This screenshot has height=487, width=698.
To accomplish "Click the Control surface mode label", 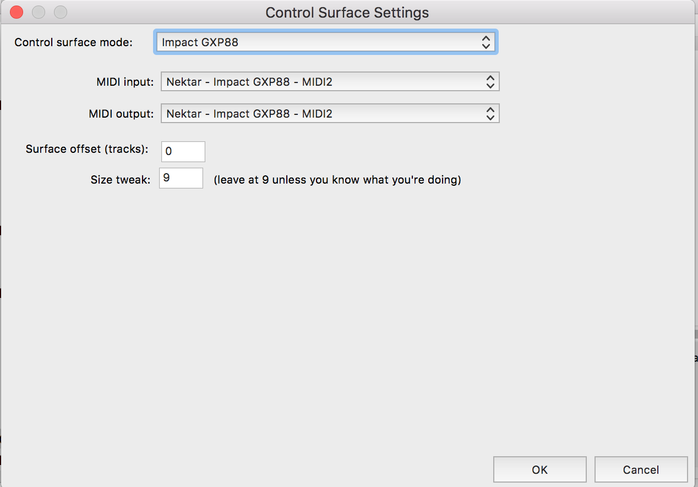I will pyautogui.click(x=73, y=42).
